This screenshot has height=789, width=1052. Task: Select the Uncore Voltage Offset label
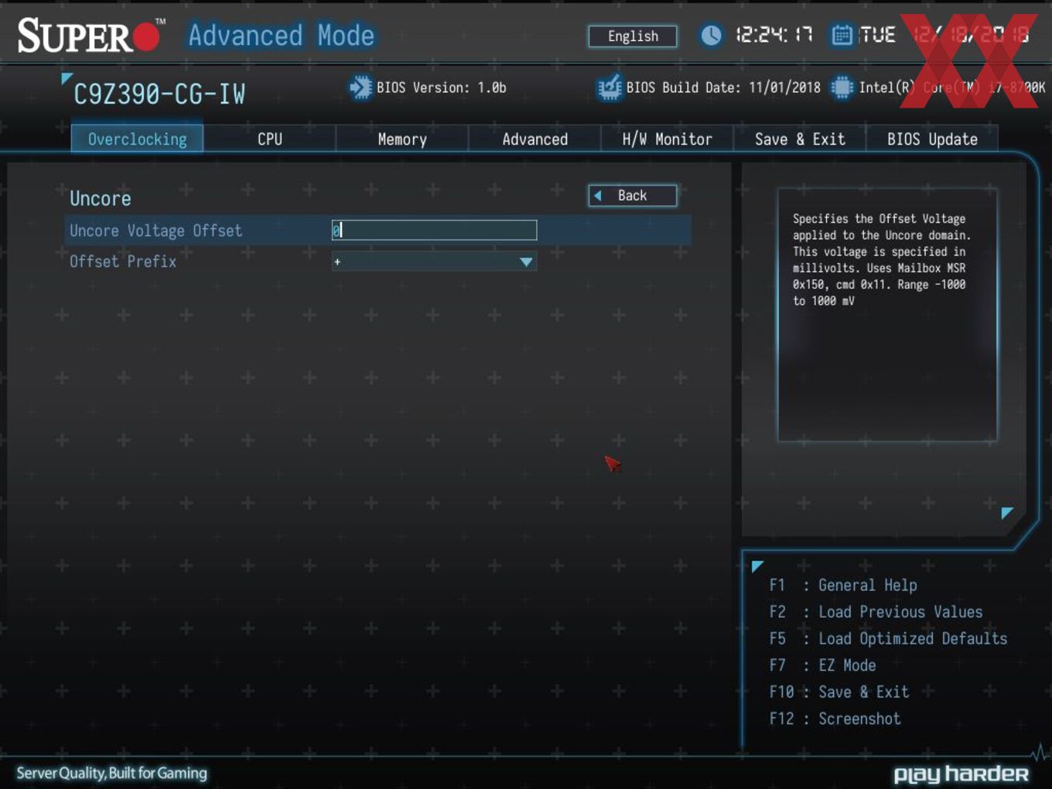point(155,231)
